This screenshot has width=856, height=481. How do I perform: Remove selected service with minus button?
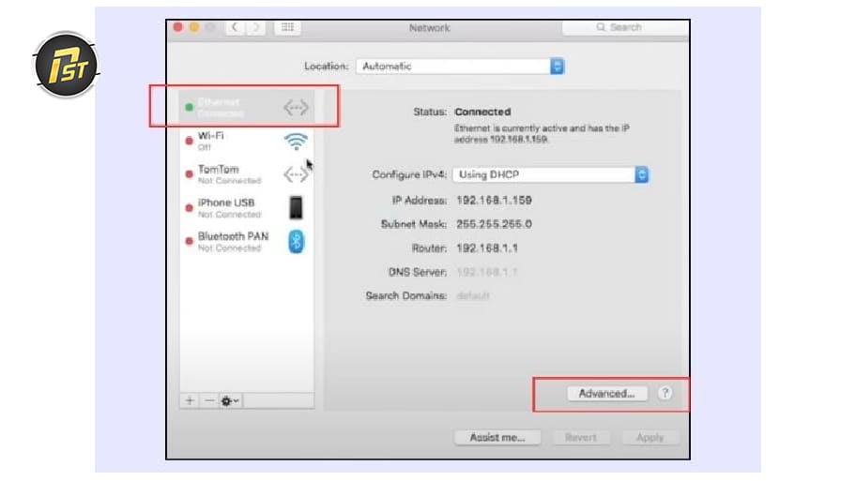click(x=209, y=401)
